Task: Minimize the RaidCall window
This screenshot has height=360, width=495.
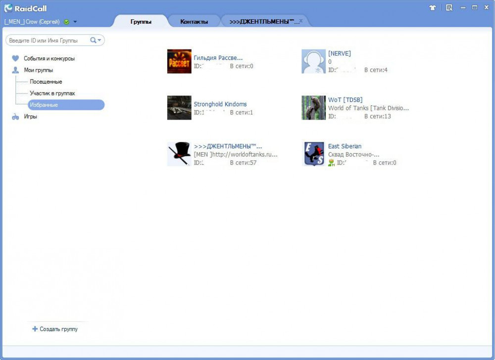Action: tap(463, 7)
